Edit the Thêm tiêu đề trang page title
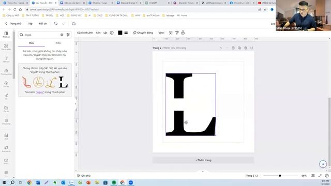Image resolution: width=331 pixels, height=186 pixels. pyautogui.click(x=175, y=48)
